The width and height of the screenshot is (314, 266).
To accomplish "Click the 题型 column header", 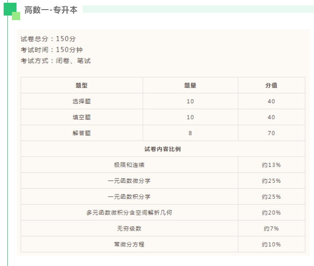I will pos(82,85).
